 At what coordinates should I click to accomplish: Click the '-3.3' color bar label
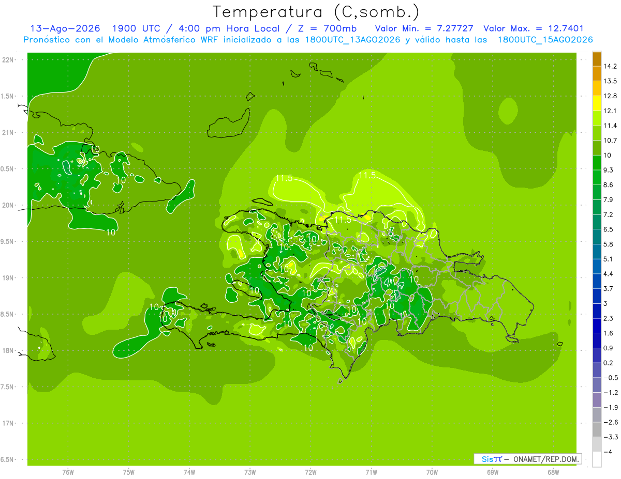(610, 437)
